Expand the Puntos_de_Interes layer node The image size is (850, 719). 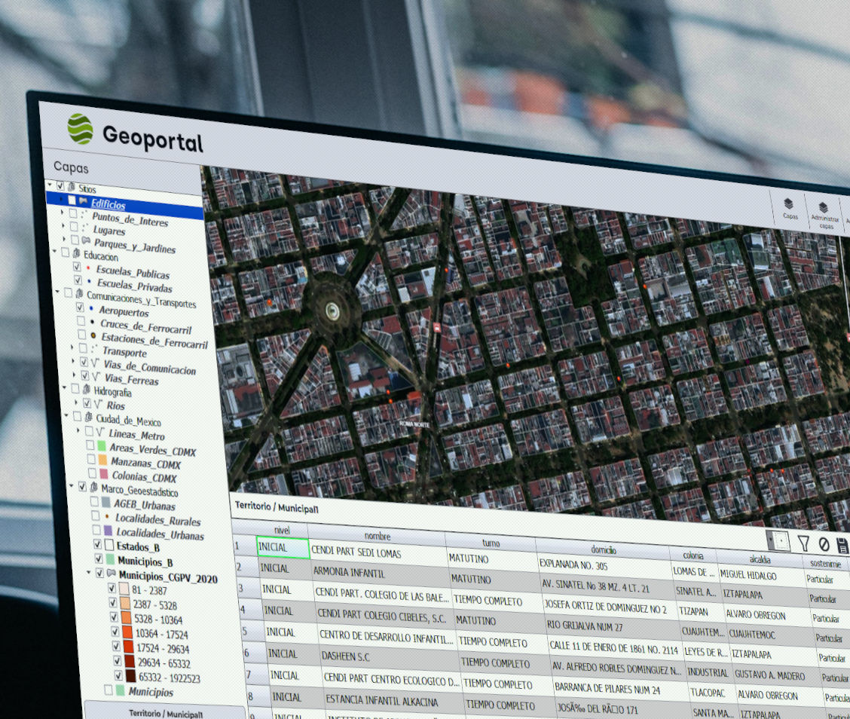pos(63,213)
